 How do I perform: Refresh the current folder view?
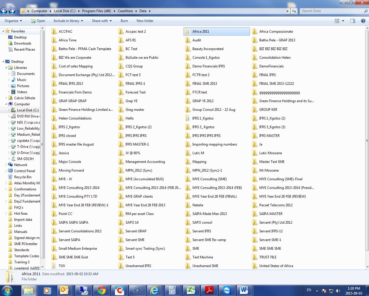(294, 11)
